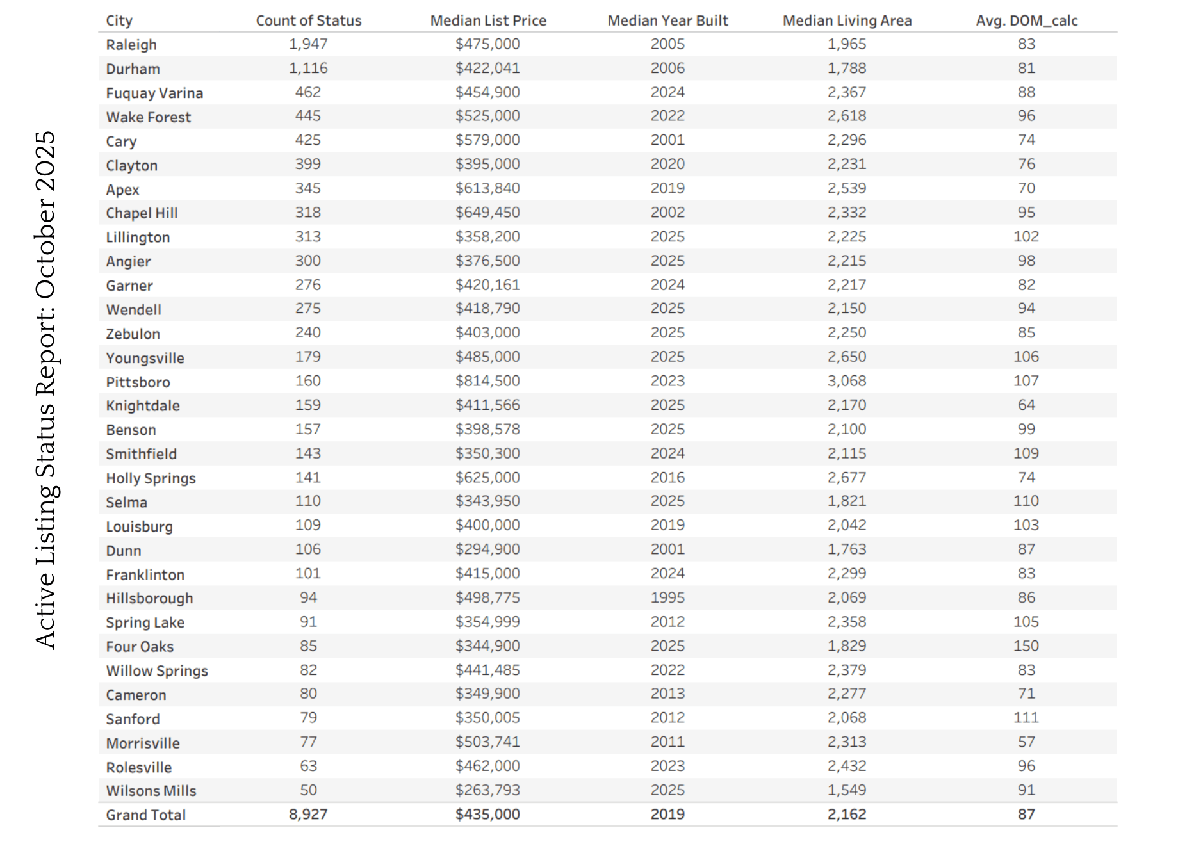The image size is (1203, 844).
Task: Click the Active Listing Status Report title
Action: pos(46,389)
